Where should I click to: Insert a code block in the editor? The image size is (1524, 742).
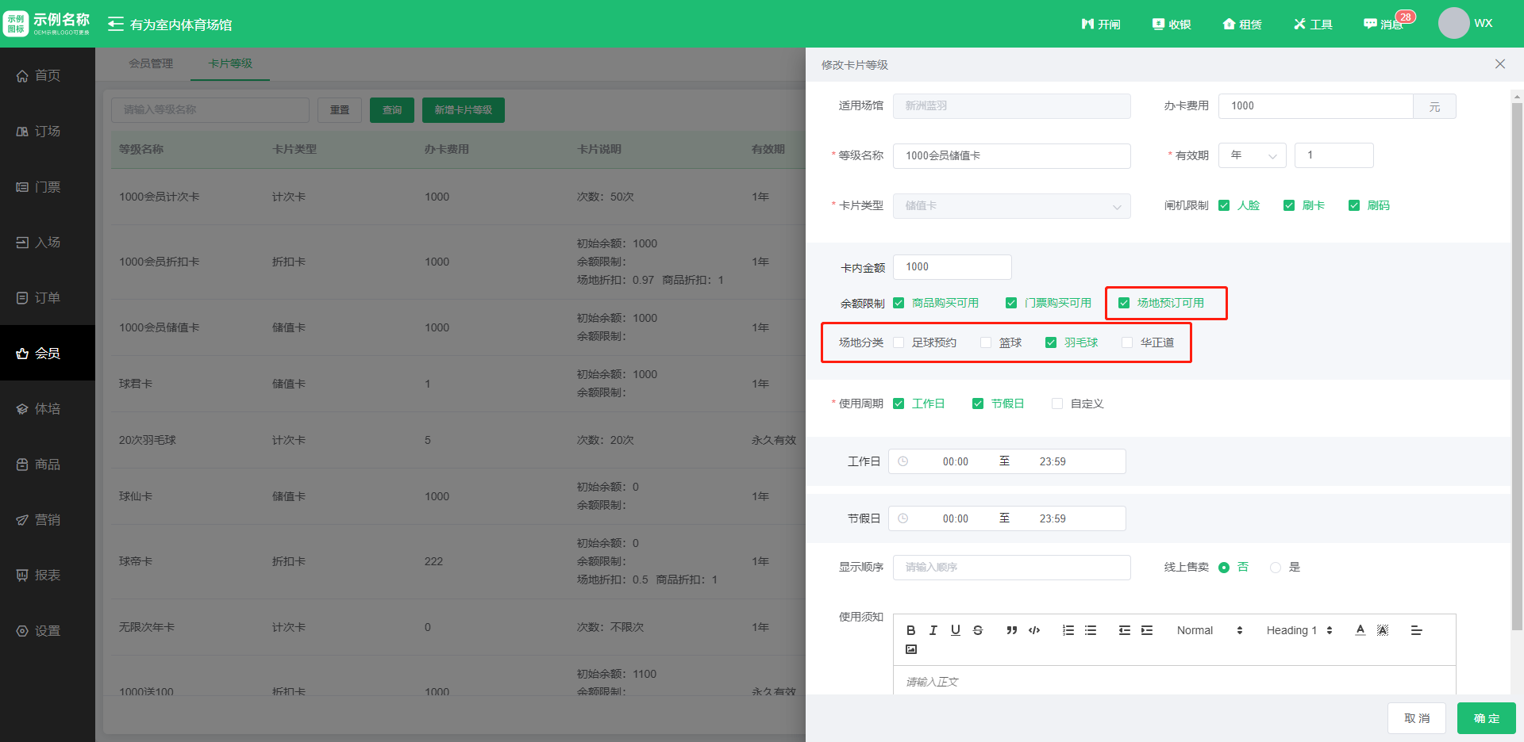coord(1034,630)
